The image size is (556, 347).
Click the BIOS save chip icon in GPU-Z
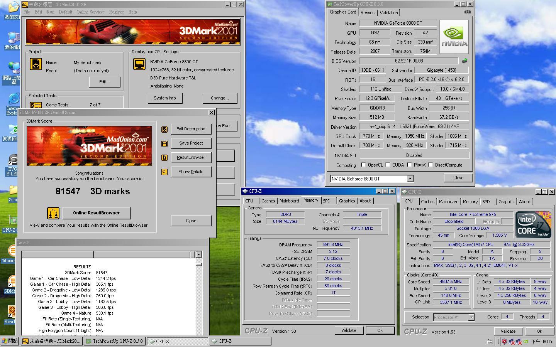point(464,61)
